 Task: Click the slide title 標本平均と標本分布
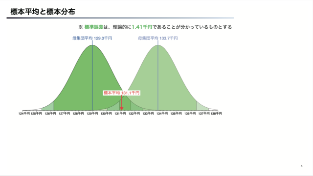click(x=43, y=12)
